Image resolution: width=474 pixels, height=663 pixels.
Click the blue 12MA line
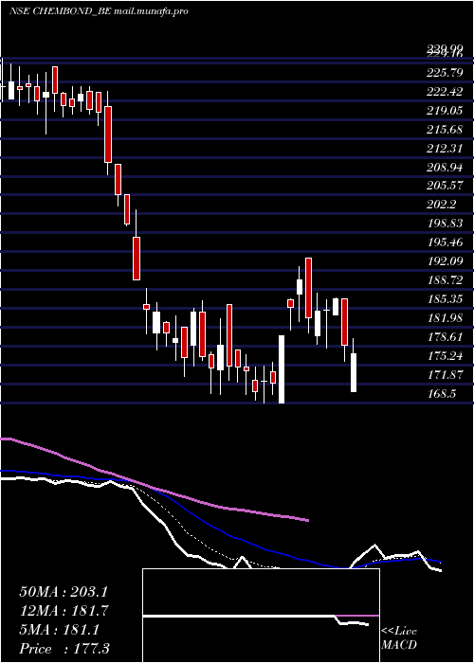tap(220, 530)
